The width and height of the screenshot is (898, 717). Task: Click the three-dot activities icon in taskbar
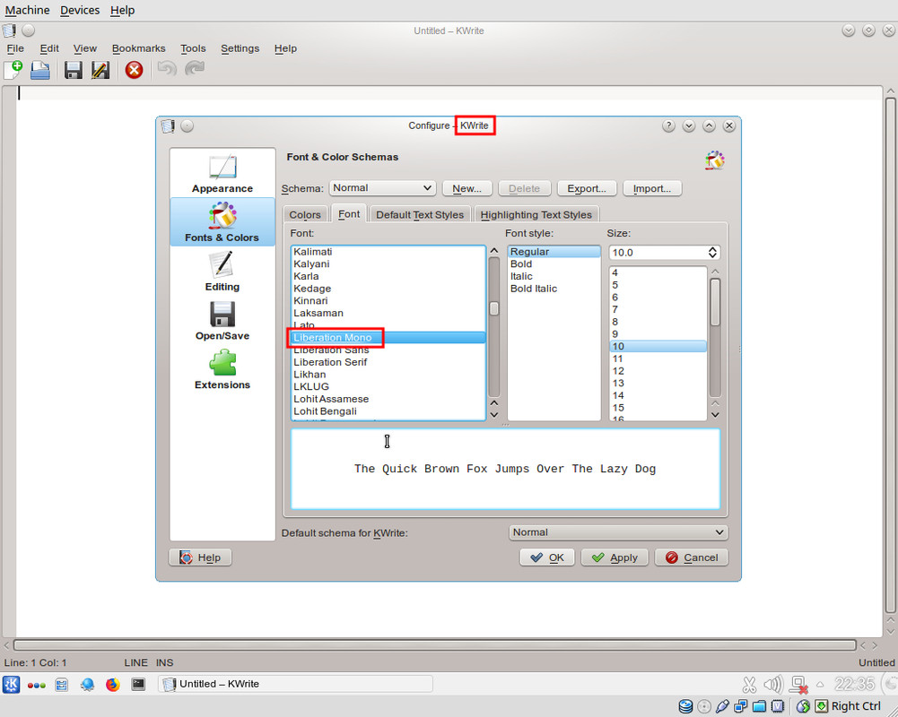pos(36,685)
